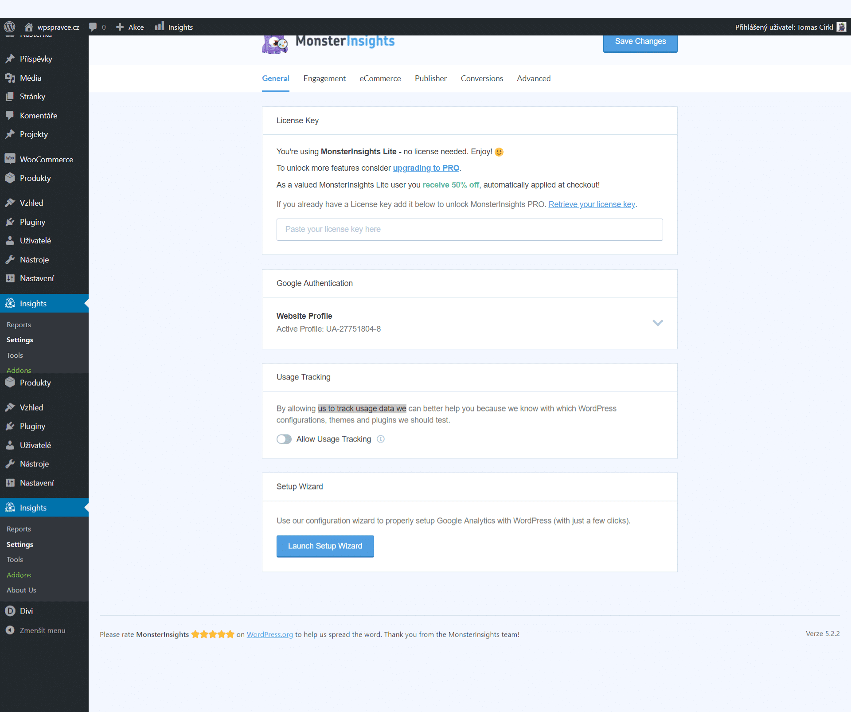Switch to the eCommerce tab
The height and width of the screenshot is (712, 851).
(x=380, y=78)
